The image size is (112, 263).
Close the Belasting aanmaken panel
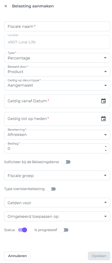coord(6,6)
